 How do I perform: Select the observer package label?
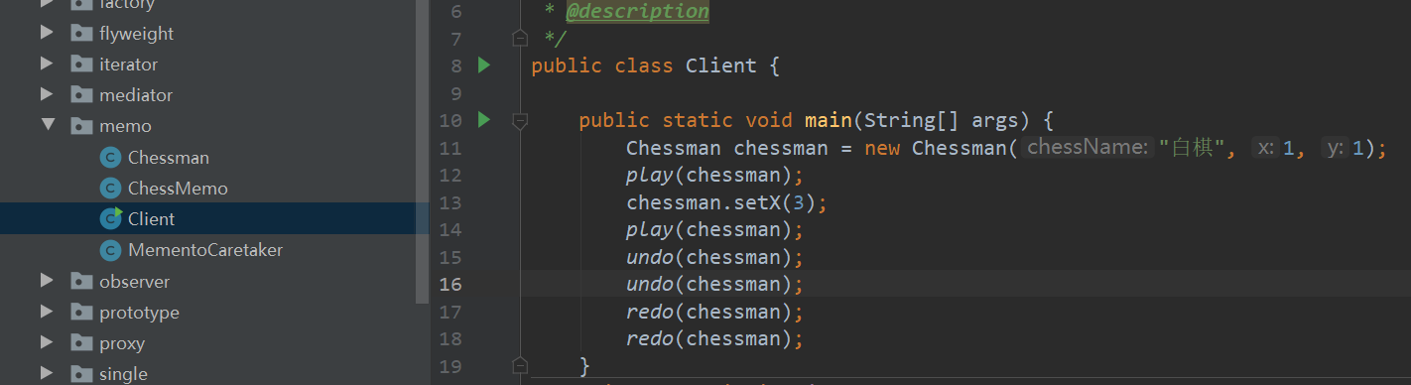134,281
